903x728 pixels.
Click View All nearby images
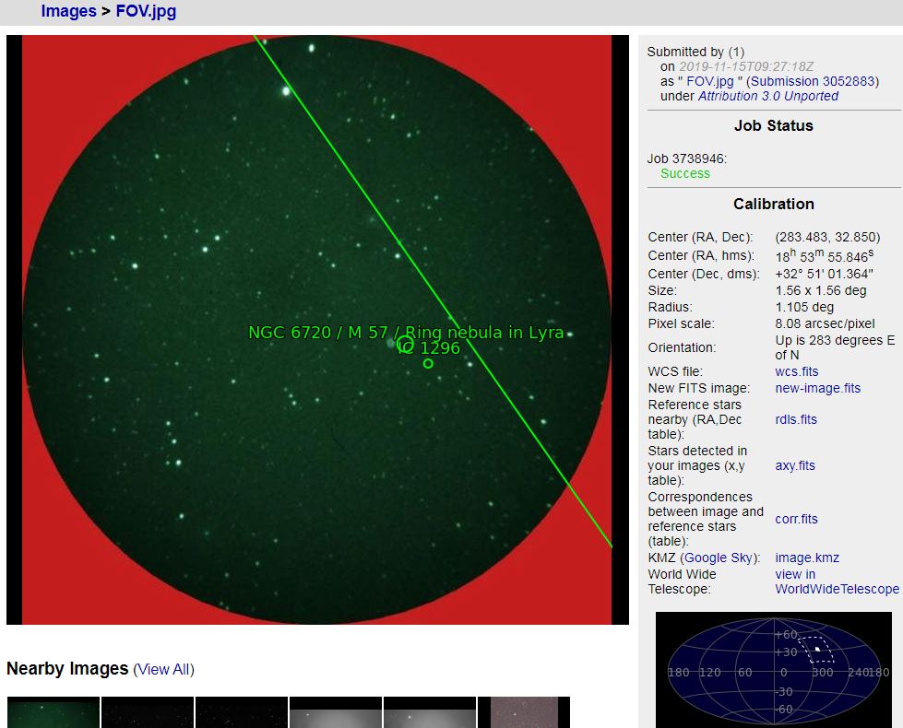(x=163, y=669)
